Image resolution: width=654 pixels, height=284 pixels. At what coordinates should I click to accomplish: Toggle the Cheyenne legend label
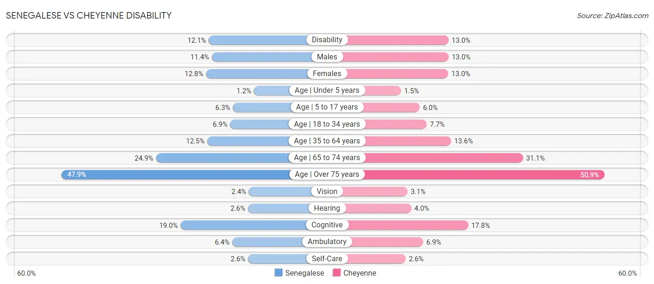click(360, 273)
